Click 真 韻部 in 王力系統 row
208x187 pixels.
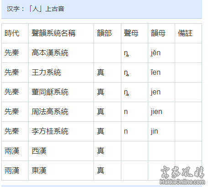(100, 73)
